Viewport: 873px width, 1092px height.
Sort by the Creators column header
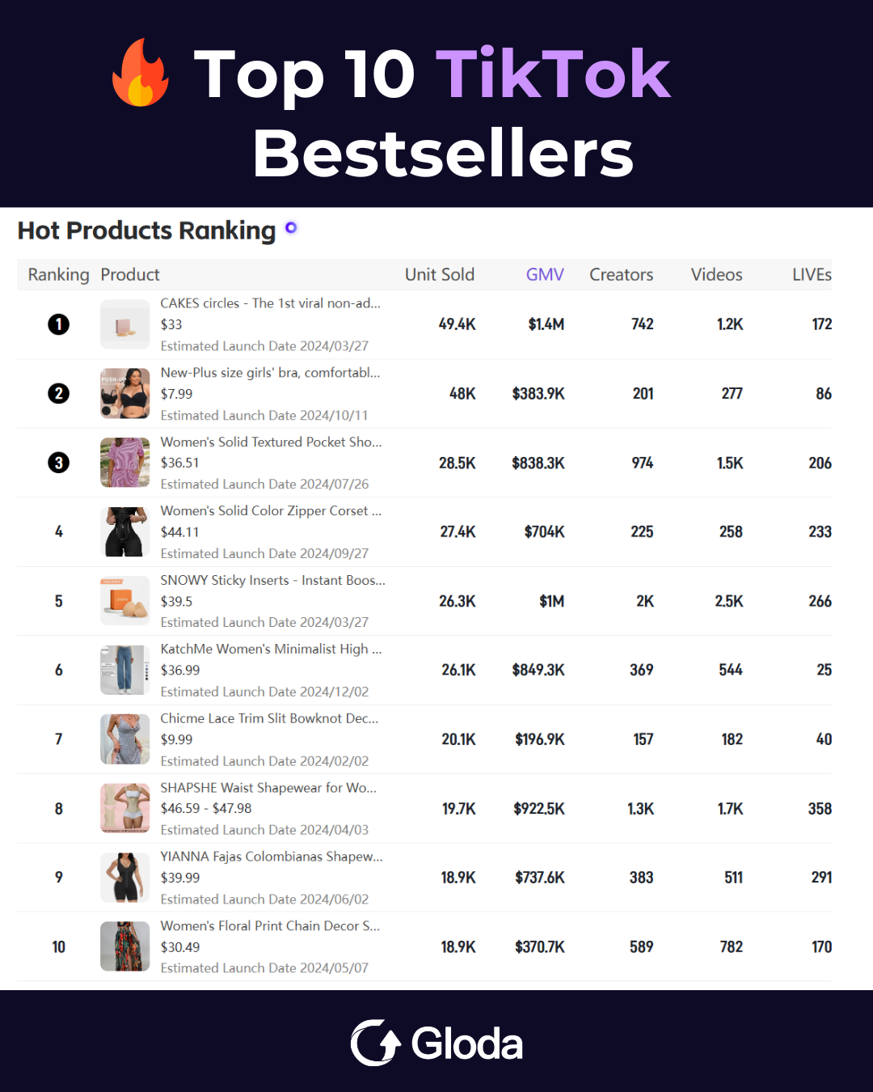tap(621, 274)
